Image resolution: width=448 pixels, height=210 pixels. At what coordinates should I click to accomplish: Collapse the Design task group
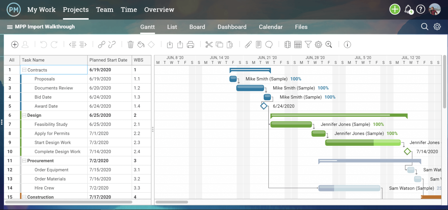(24, 115)
